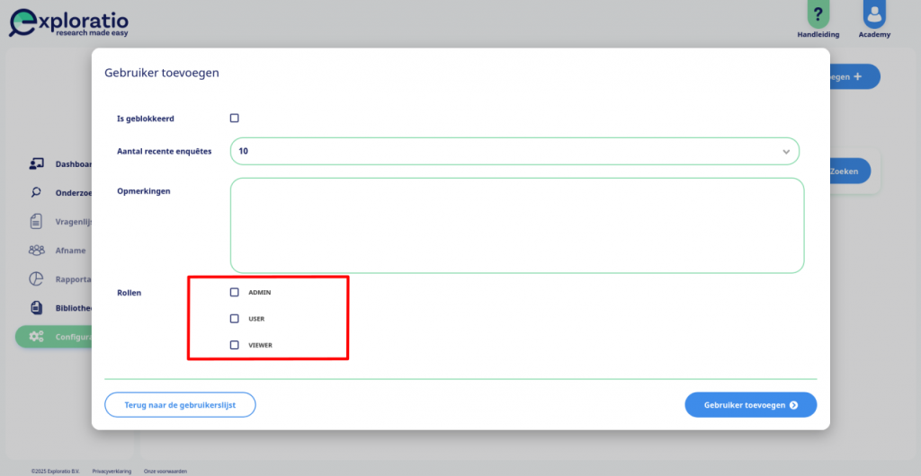This screenshot has height=476, width=921.
Task: Open the Aantal recente enquêtes dropdown
Action: 514,151
